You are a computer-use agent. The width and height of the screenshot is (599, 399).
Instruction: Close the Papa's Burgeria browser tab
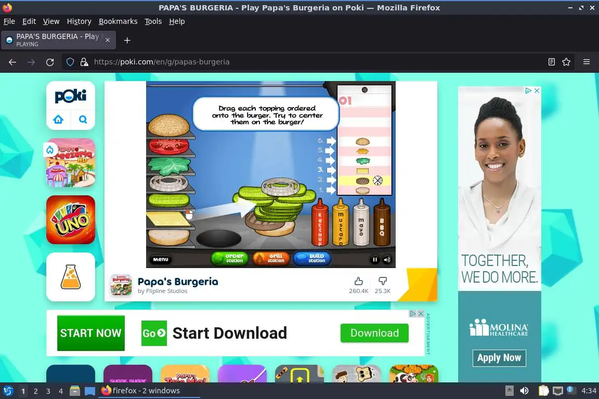(108, 40)
